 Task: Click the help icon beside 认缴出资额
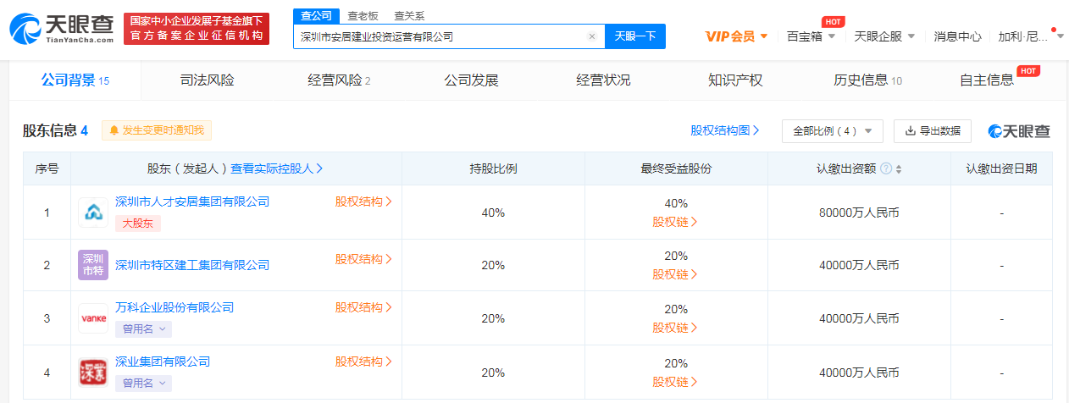[x=886, y=168]
